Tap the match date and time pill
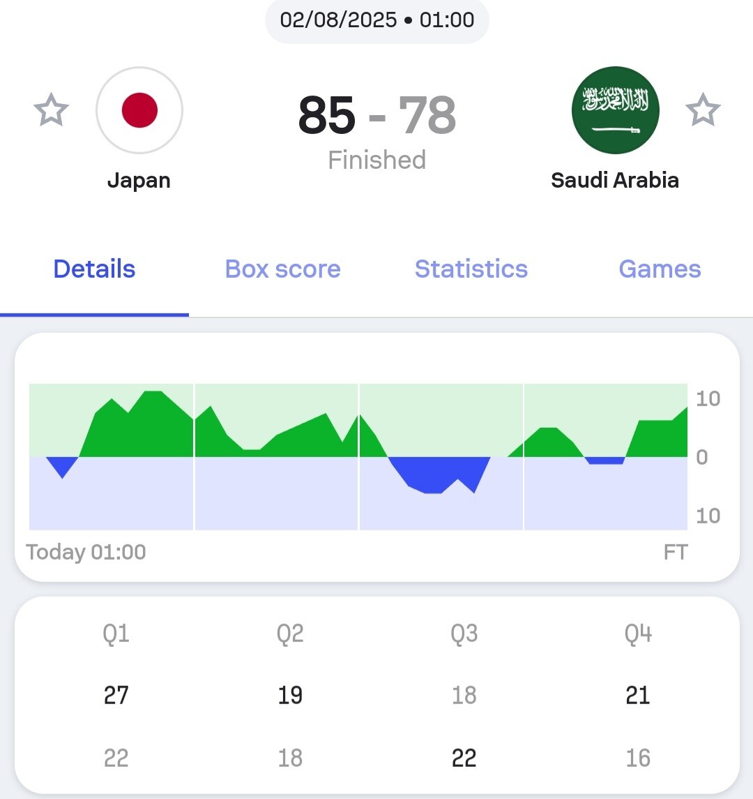Screen dimensions: 753x799 click(376, 20)
